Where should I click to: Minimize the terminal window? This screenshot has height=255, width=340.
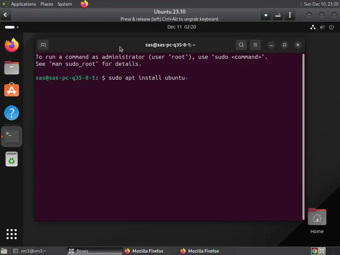tap(271, 45)
